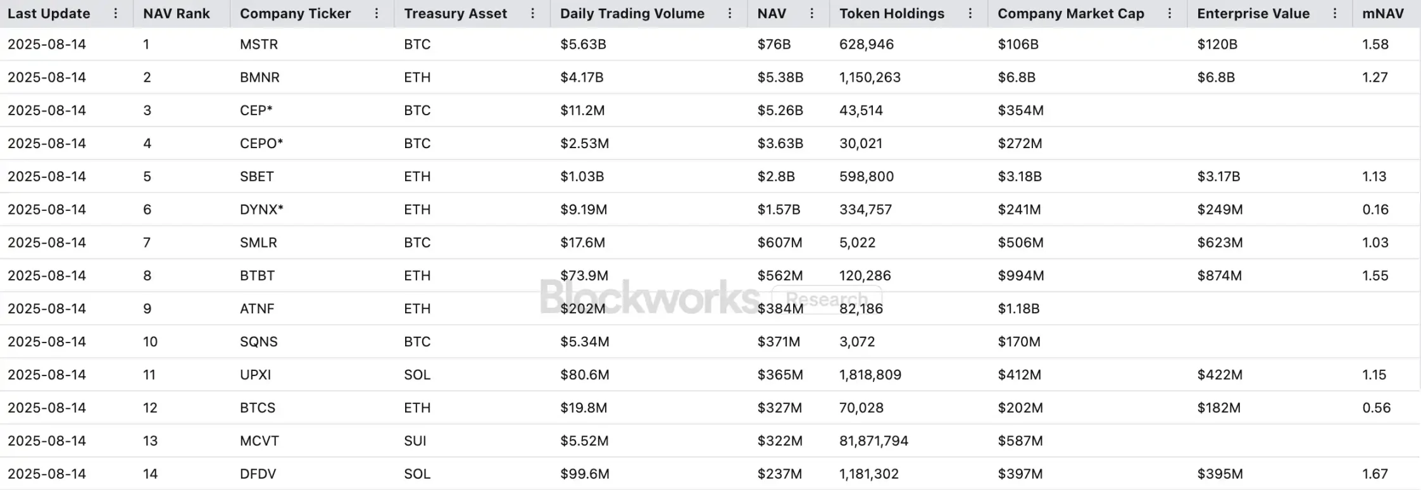Select the $76B NAV cell for MSTR
The image size is (1421, 490).
[x=773, y=44]
